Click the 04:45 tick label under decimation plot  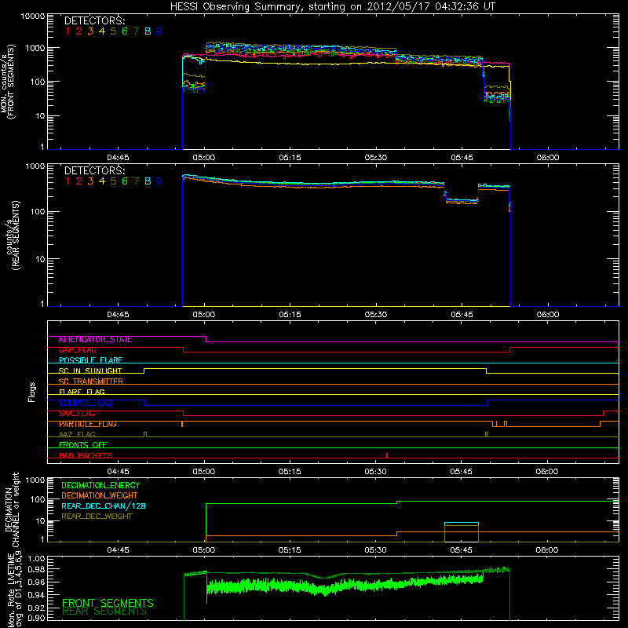(x=119, y=550)
